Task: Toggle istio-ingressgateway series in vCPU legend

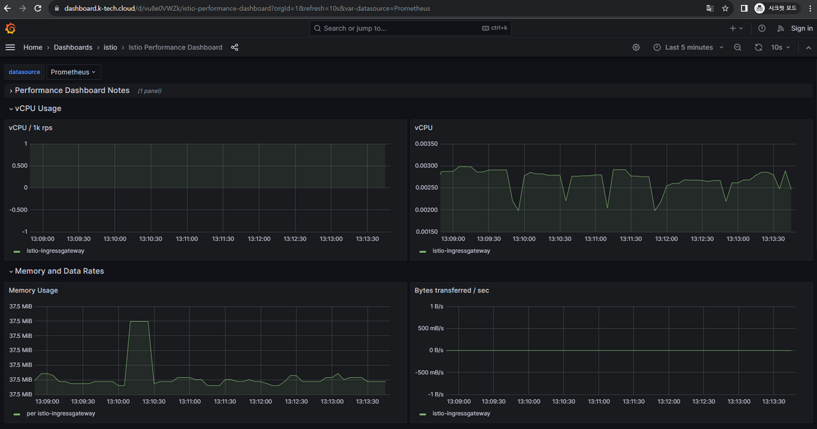Action: [x=461, y=251]
